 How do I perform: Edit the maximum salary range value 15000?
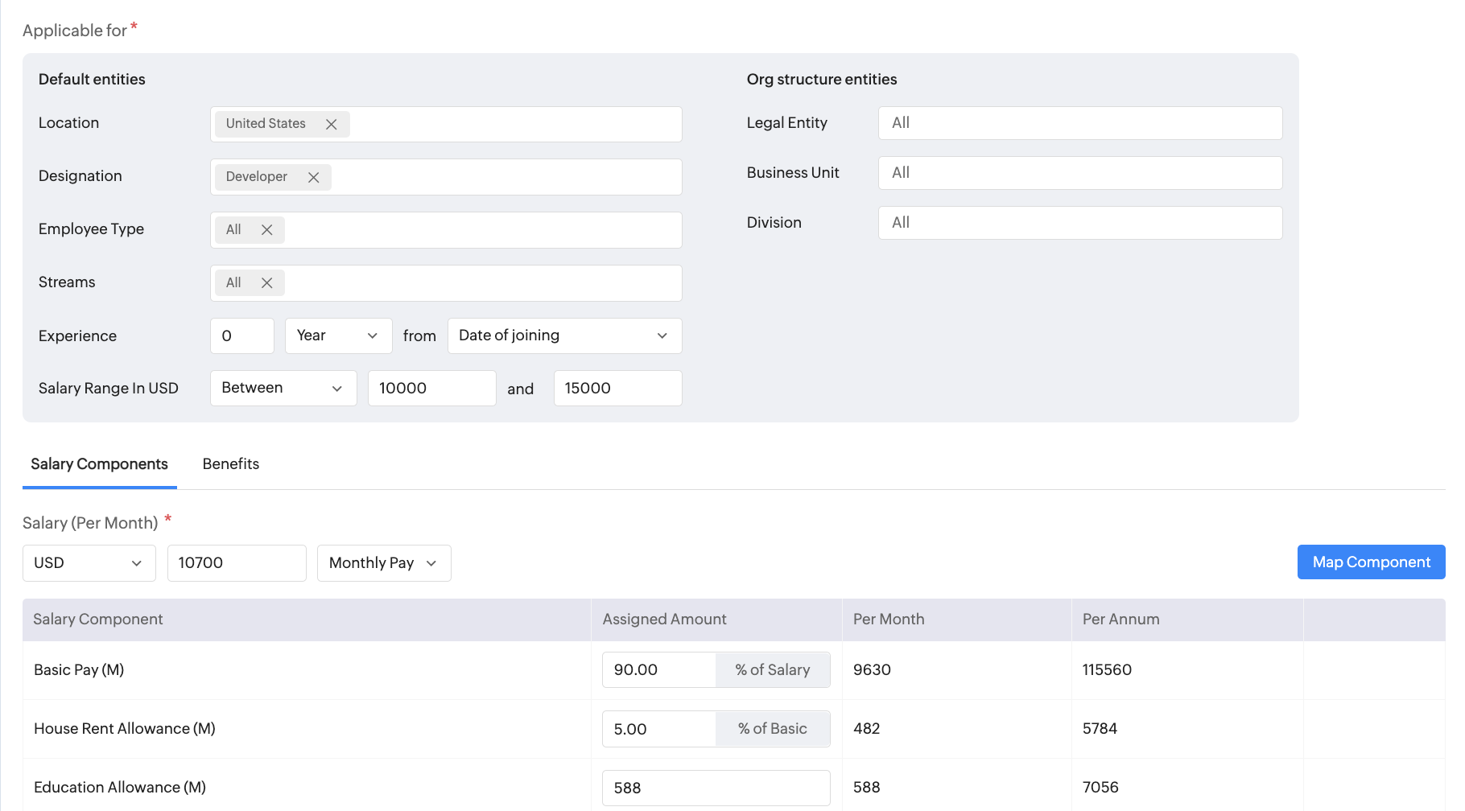[617, 389]
